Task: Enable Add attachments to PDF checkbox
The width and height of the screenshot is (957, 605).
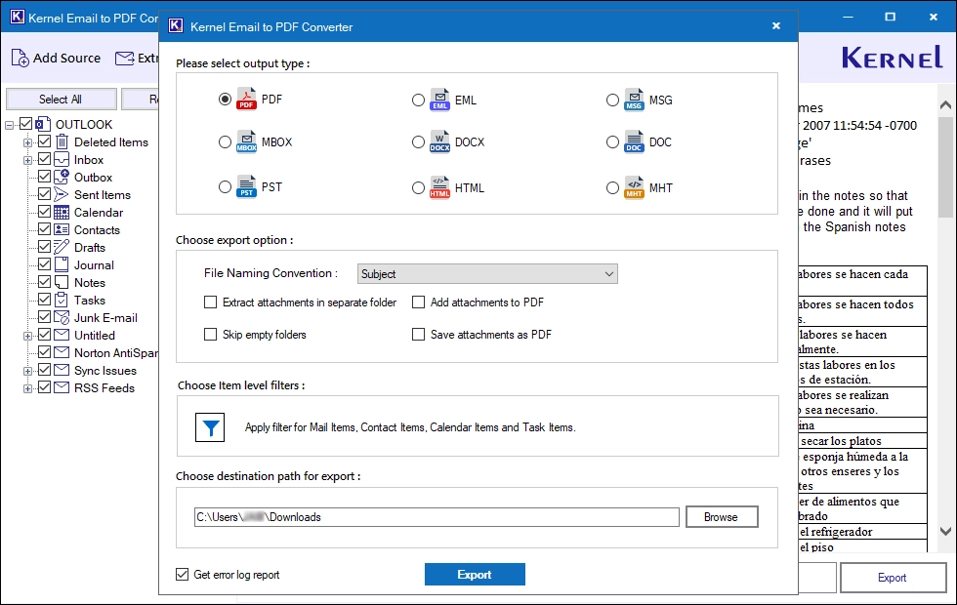Action: [418, 302]
